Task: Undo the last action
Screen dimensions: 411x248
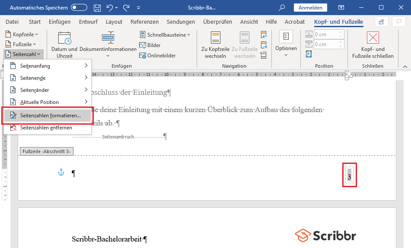Action: point(110,8)
